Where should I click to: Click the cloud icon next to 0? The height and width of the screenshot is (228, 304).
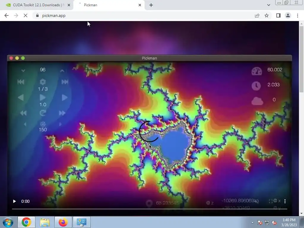[257, 101]
